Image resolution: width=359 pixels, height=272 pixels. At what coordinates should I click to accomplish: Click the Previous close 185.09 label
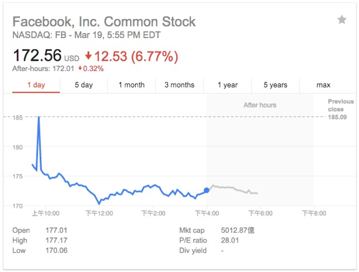(x=341, y=109)
